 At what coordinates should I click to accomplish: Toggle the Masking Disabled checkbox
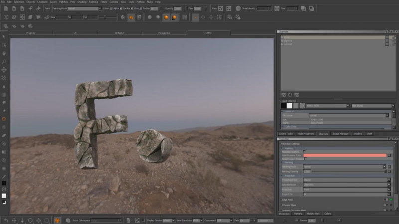[305, 151]
